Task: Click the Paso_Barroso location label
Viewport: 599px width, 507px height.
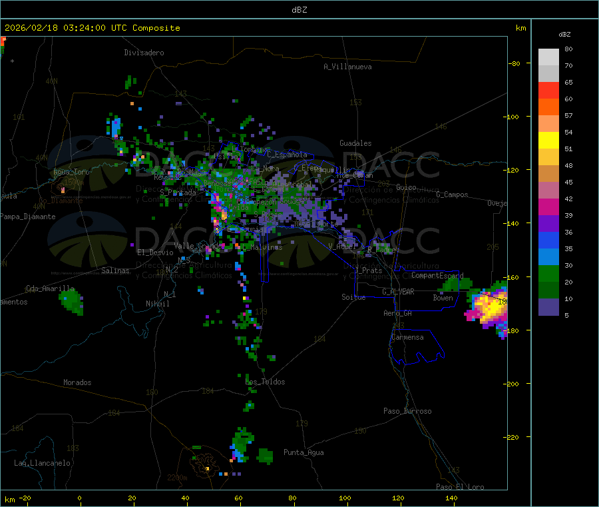Action: pyautogui.click(x=407, y=411)
